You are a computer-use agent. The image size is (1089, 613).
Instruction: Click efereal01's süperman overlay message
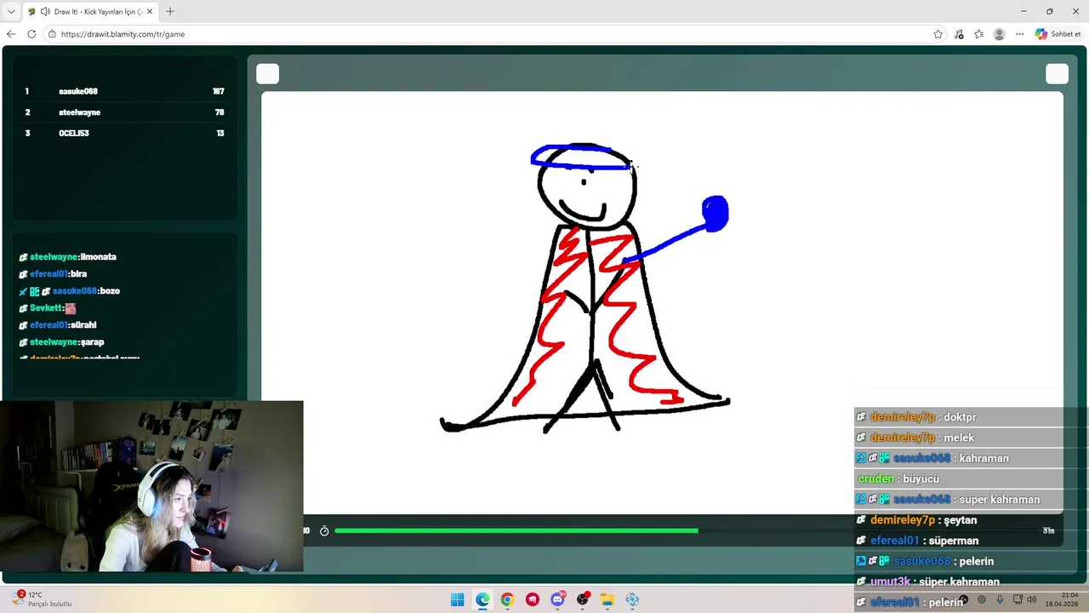point(917,540)
